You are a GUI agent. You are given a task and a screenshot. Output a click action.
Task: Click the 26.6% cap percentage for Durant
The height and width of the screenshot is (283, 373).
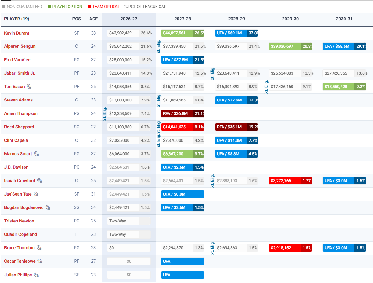[x=146, y=33]
